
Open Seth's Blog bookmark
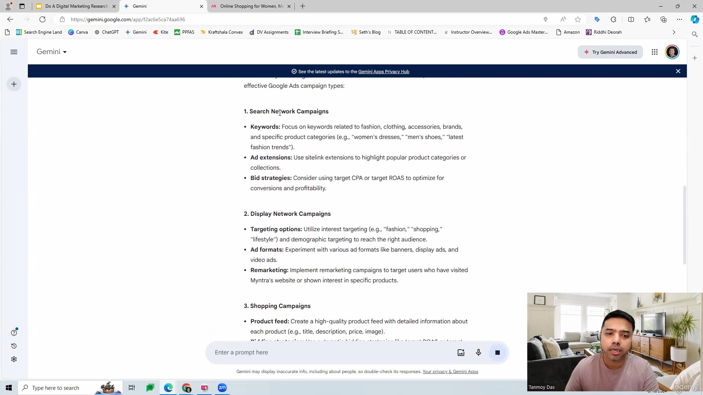[x=366, y=32]
